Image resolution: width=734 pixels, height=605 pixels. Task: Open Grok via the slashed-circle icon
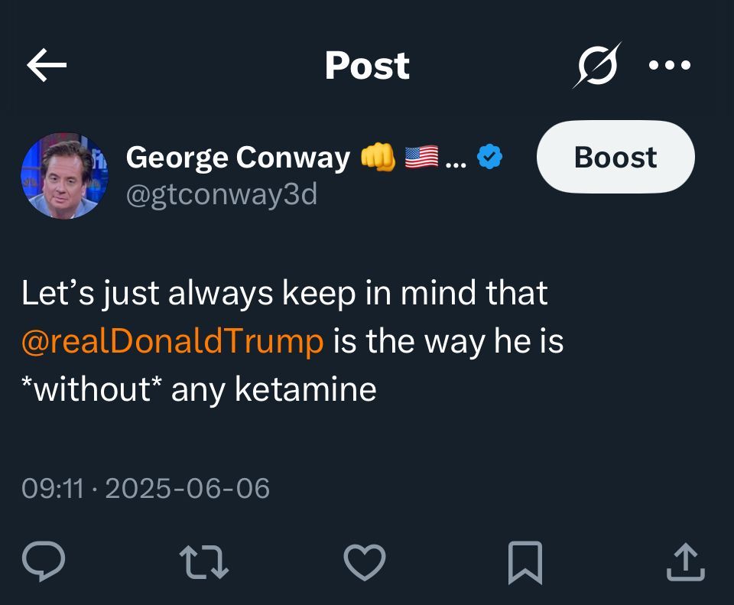pyautogui.click(x=597, y=65)
